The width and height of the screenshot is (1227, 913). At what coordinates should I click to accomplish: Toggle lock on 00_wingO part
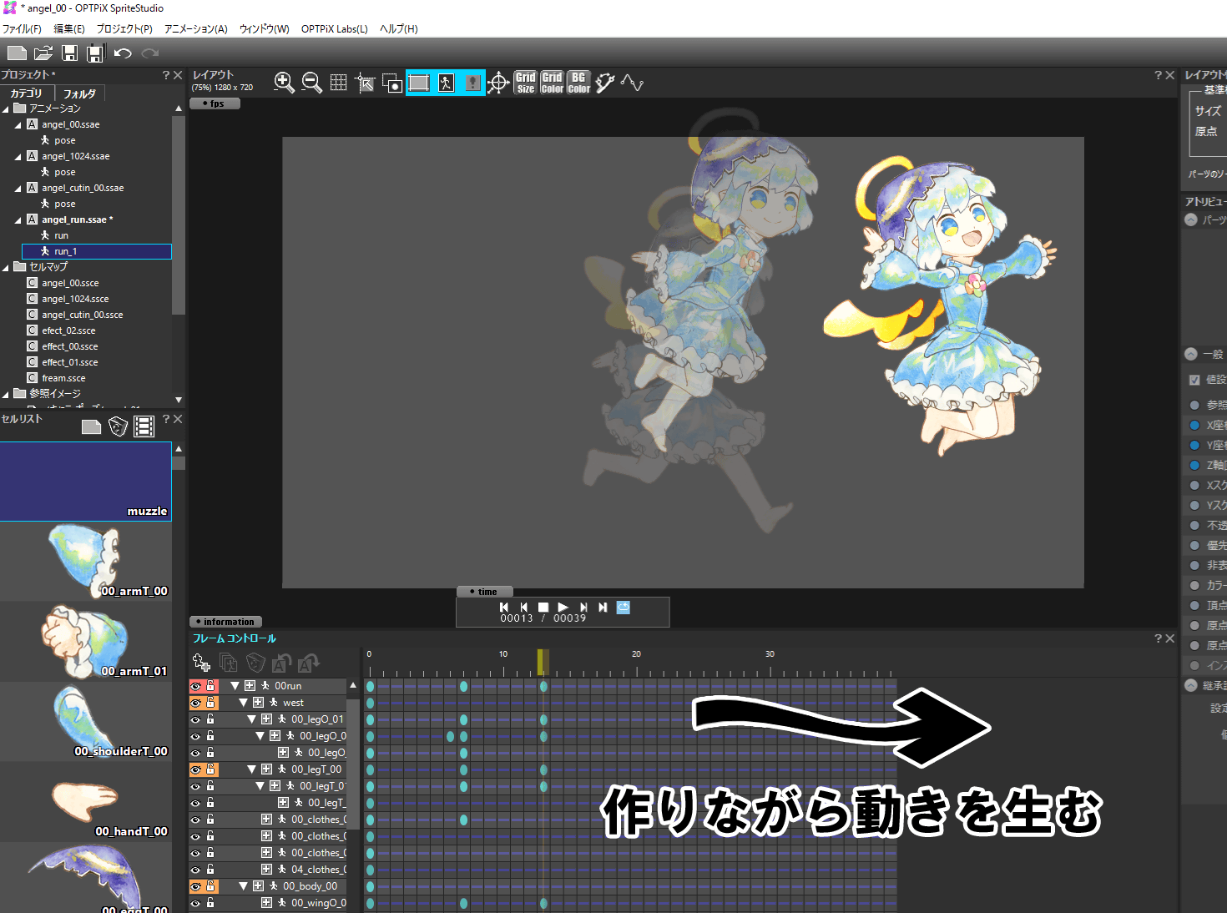tap(211, 903)
